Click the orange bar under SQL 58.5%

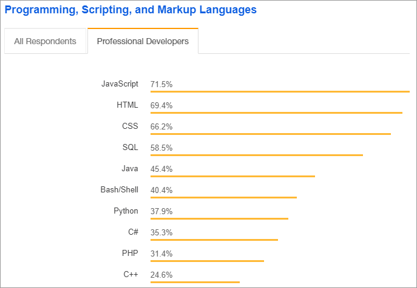pos(257,155)
